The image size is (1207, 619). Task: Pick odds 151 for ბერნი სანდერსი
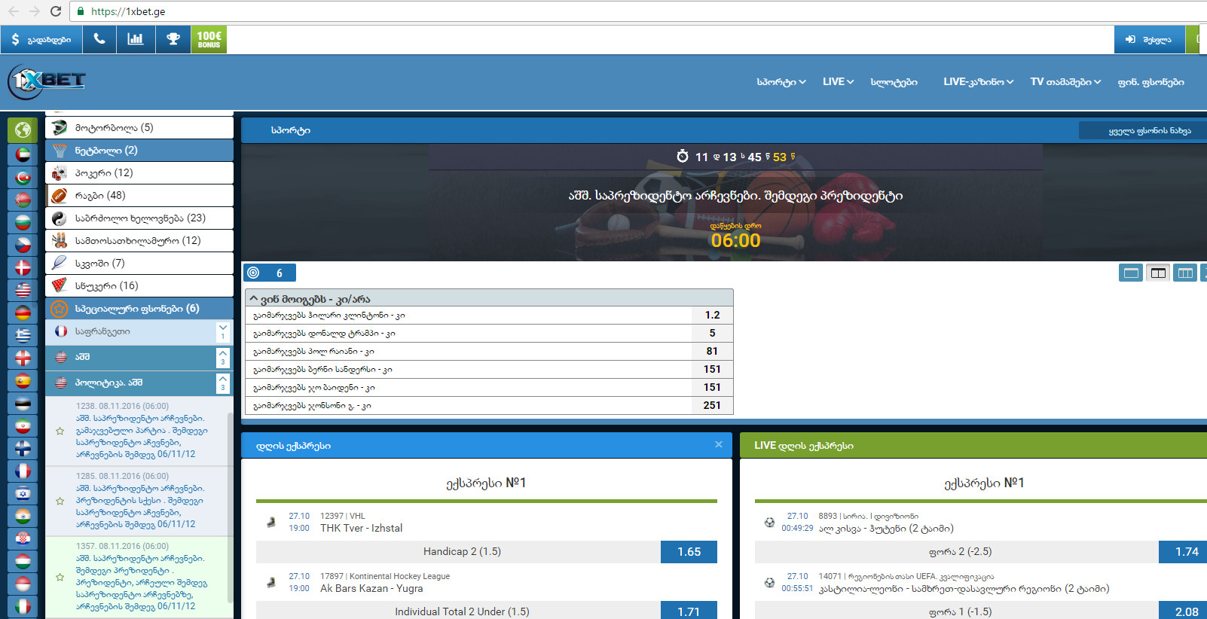click(x=712, y=370)
